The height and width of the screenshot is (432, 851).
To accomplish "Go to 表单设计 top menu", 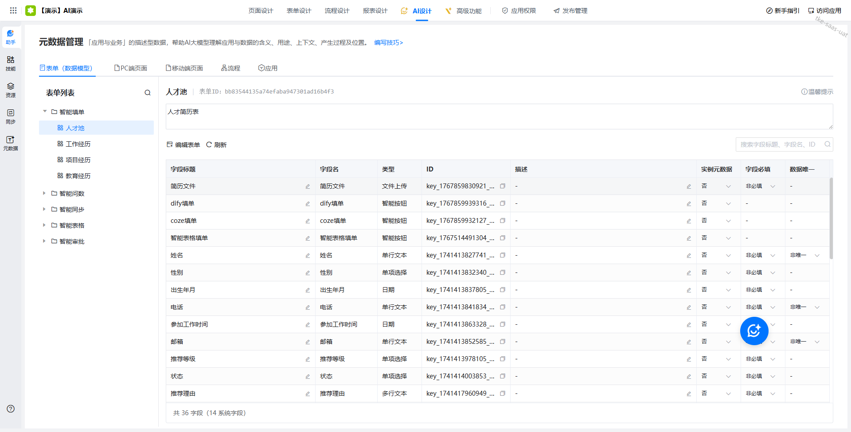I will (x=299, y=11).
